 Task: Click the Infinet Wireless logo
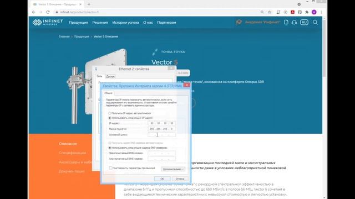[48, 22]
